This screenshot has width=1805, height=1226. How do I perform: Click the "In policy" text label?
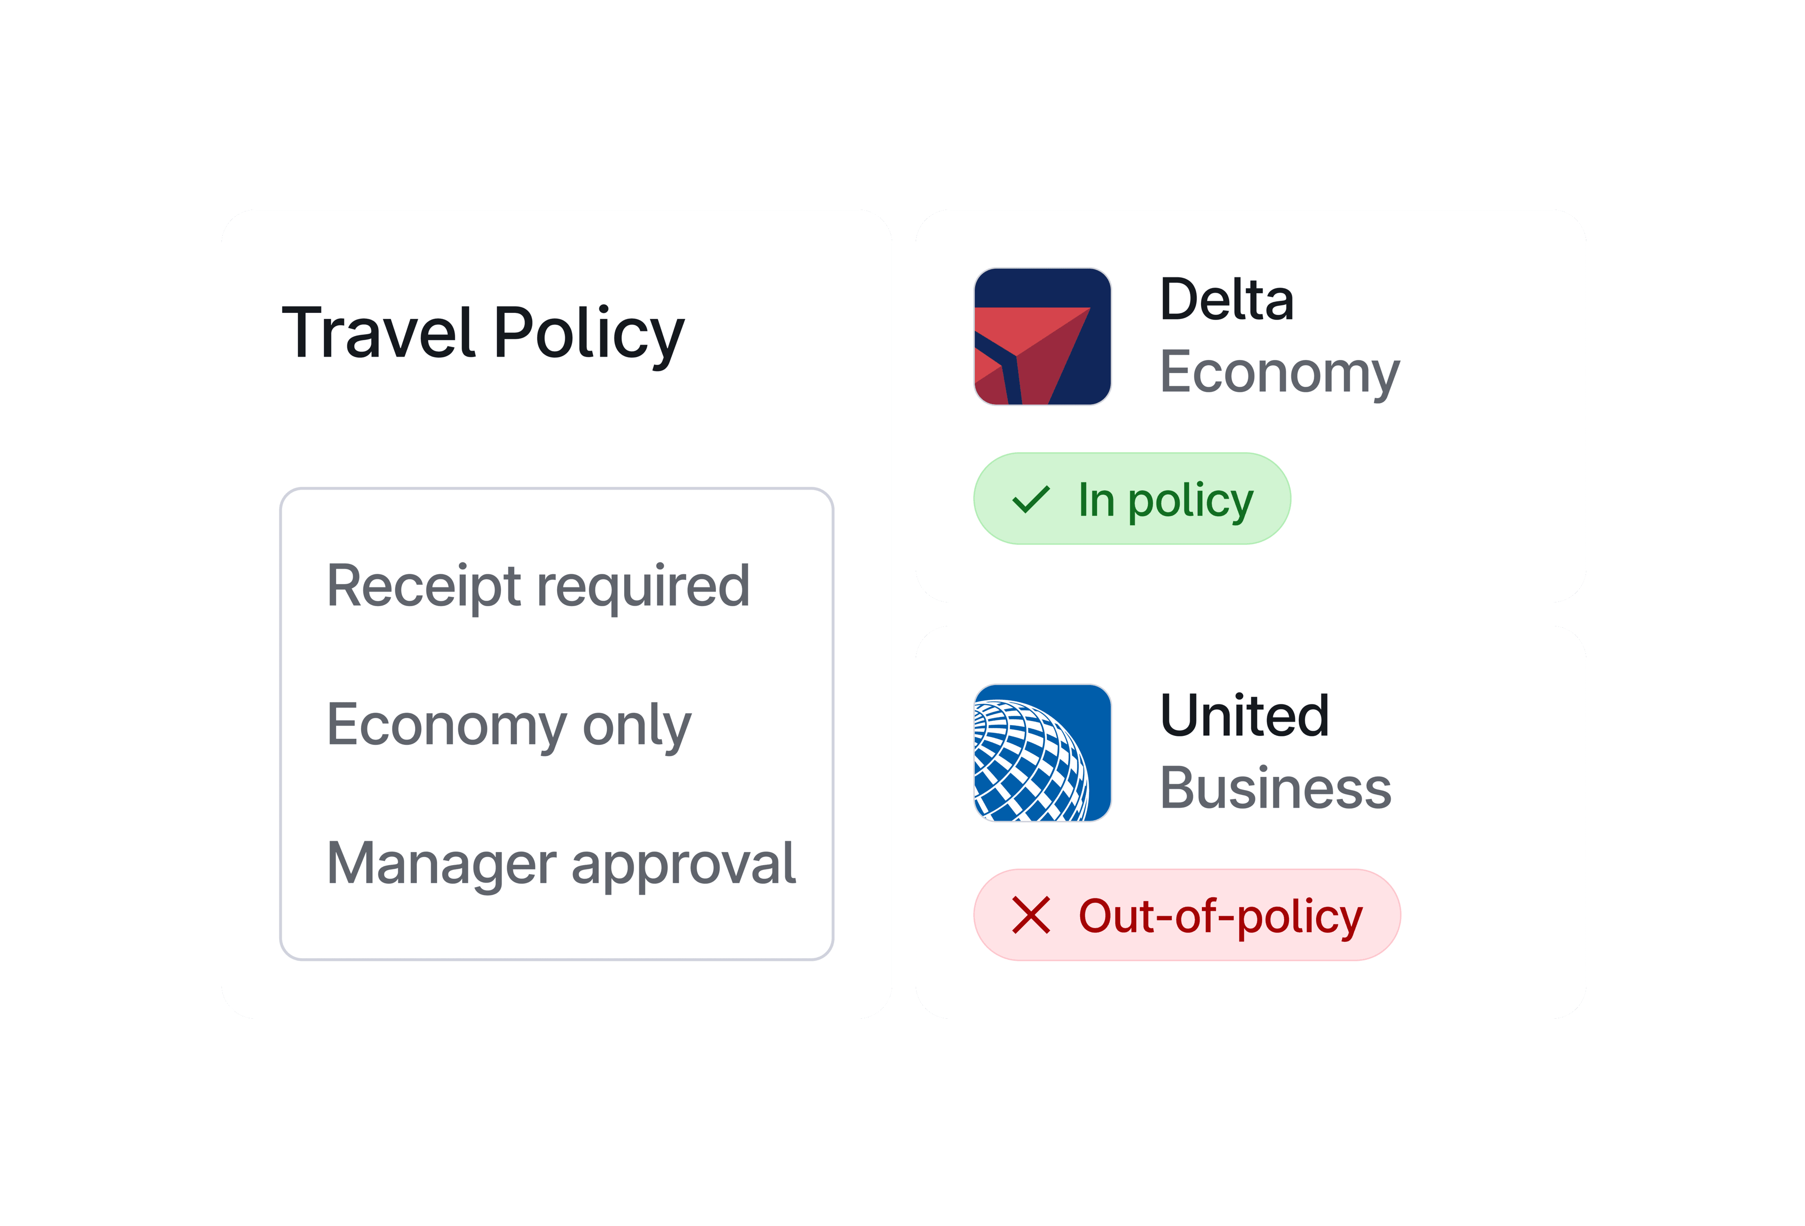coord(1165,499)
